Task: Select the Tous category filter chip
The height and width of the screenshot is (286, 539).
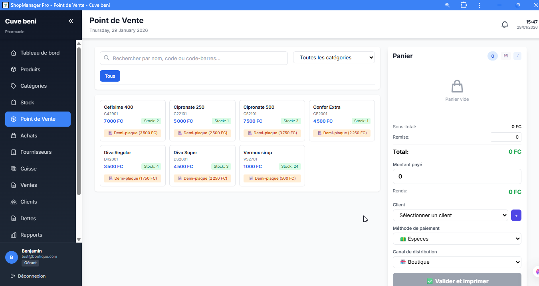Action: point(110,76)
